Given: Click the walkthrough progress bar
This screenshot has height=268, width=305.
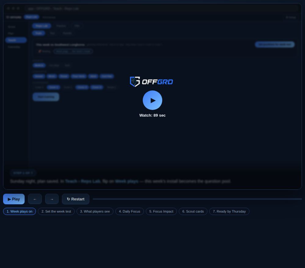Looking at the screenshot, I should (197, 199).
